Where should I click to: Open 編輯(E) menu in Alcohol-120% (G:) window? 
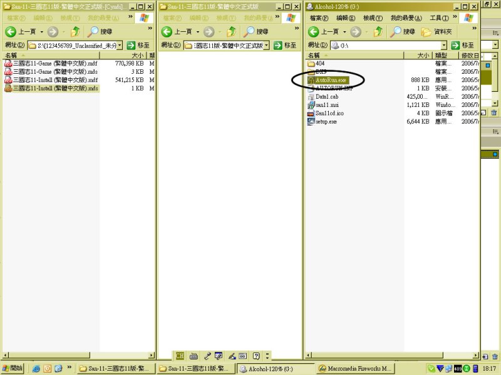346,18
